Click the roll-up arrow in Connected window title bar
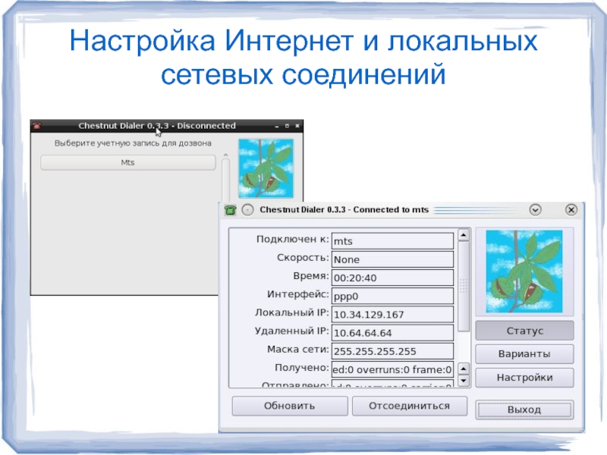This screenshot has height=455, width=607. click(535, 210)
